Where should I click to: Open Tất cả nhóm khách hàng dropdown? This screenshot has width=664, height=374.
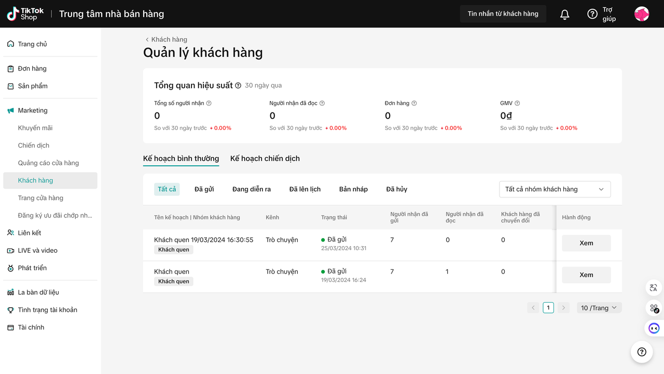pyautogui.click(x=555, y=189)
